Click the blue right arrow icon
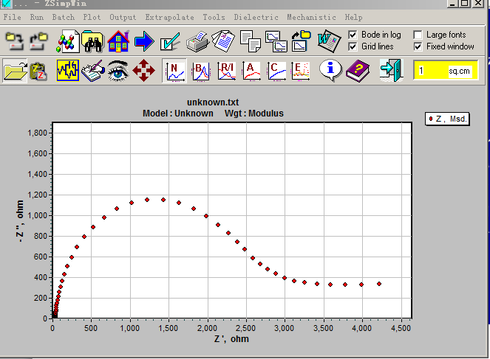Image resolution: width=490 pixels, height=359 pixels. coord(144,41)
